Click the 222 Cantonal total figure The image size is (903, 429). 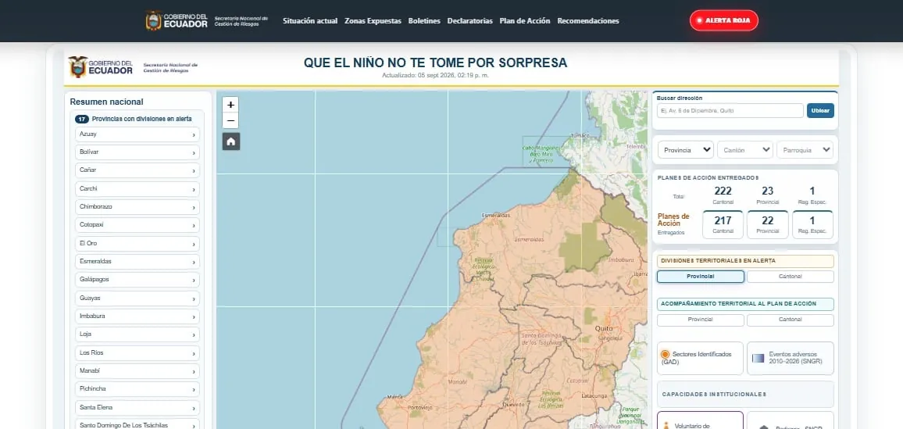pyautogui.click(x=723, y=191)
